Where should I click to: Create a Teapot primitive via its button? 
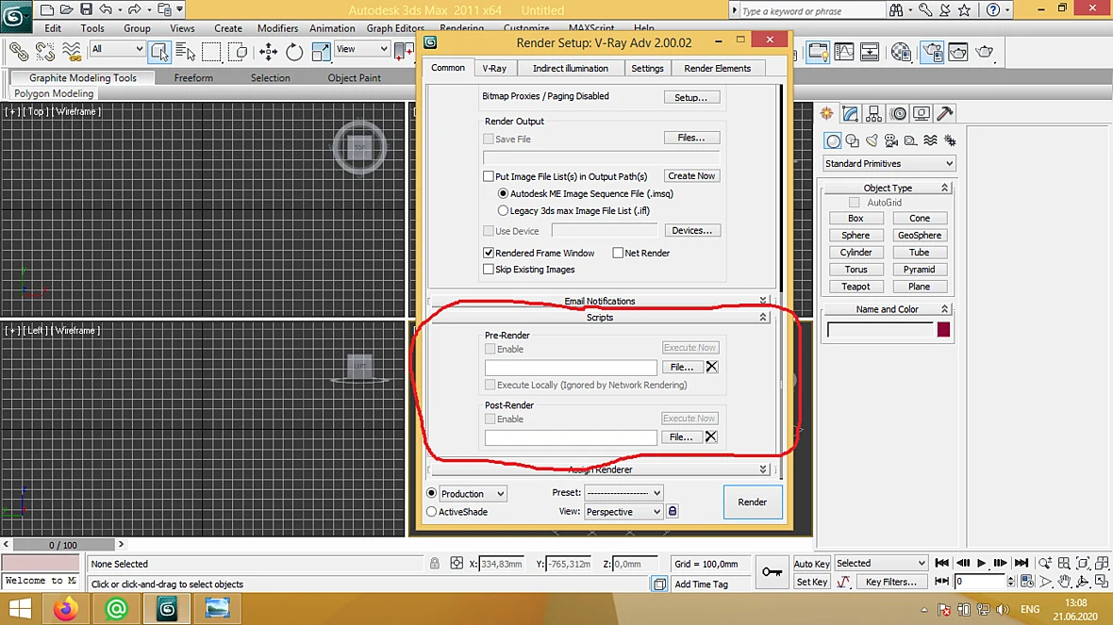856,287
